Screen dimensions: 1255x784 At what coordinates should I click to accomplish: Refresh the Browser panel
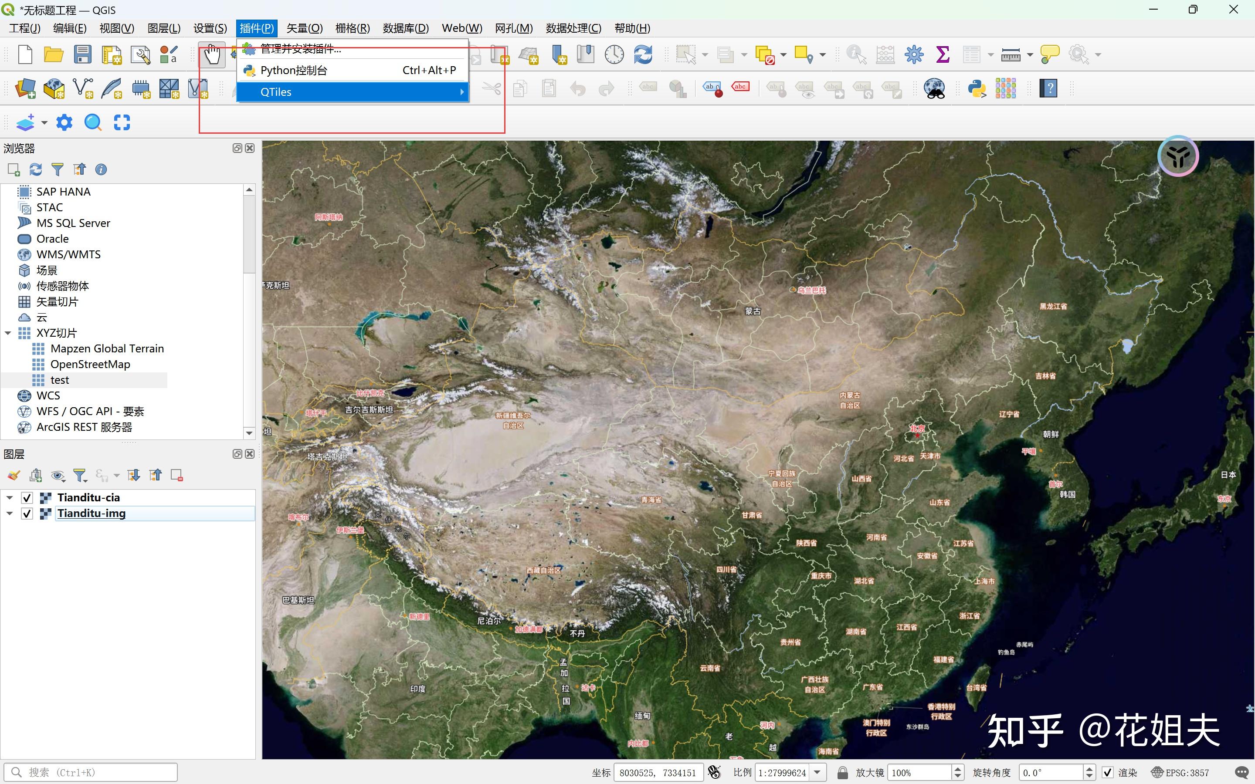coord(35,169)
